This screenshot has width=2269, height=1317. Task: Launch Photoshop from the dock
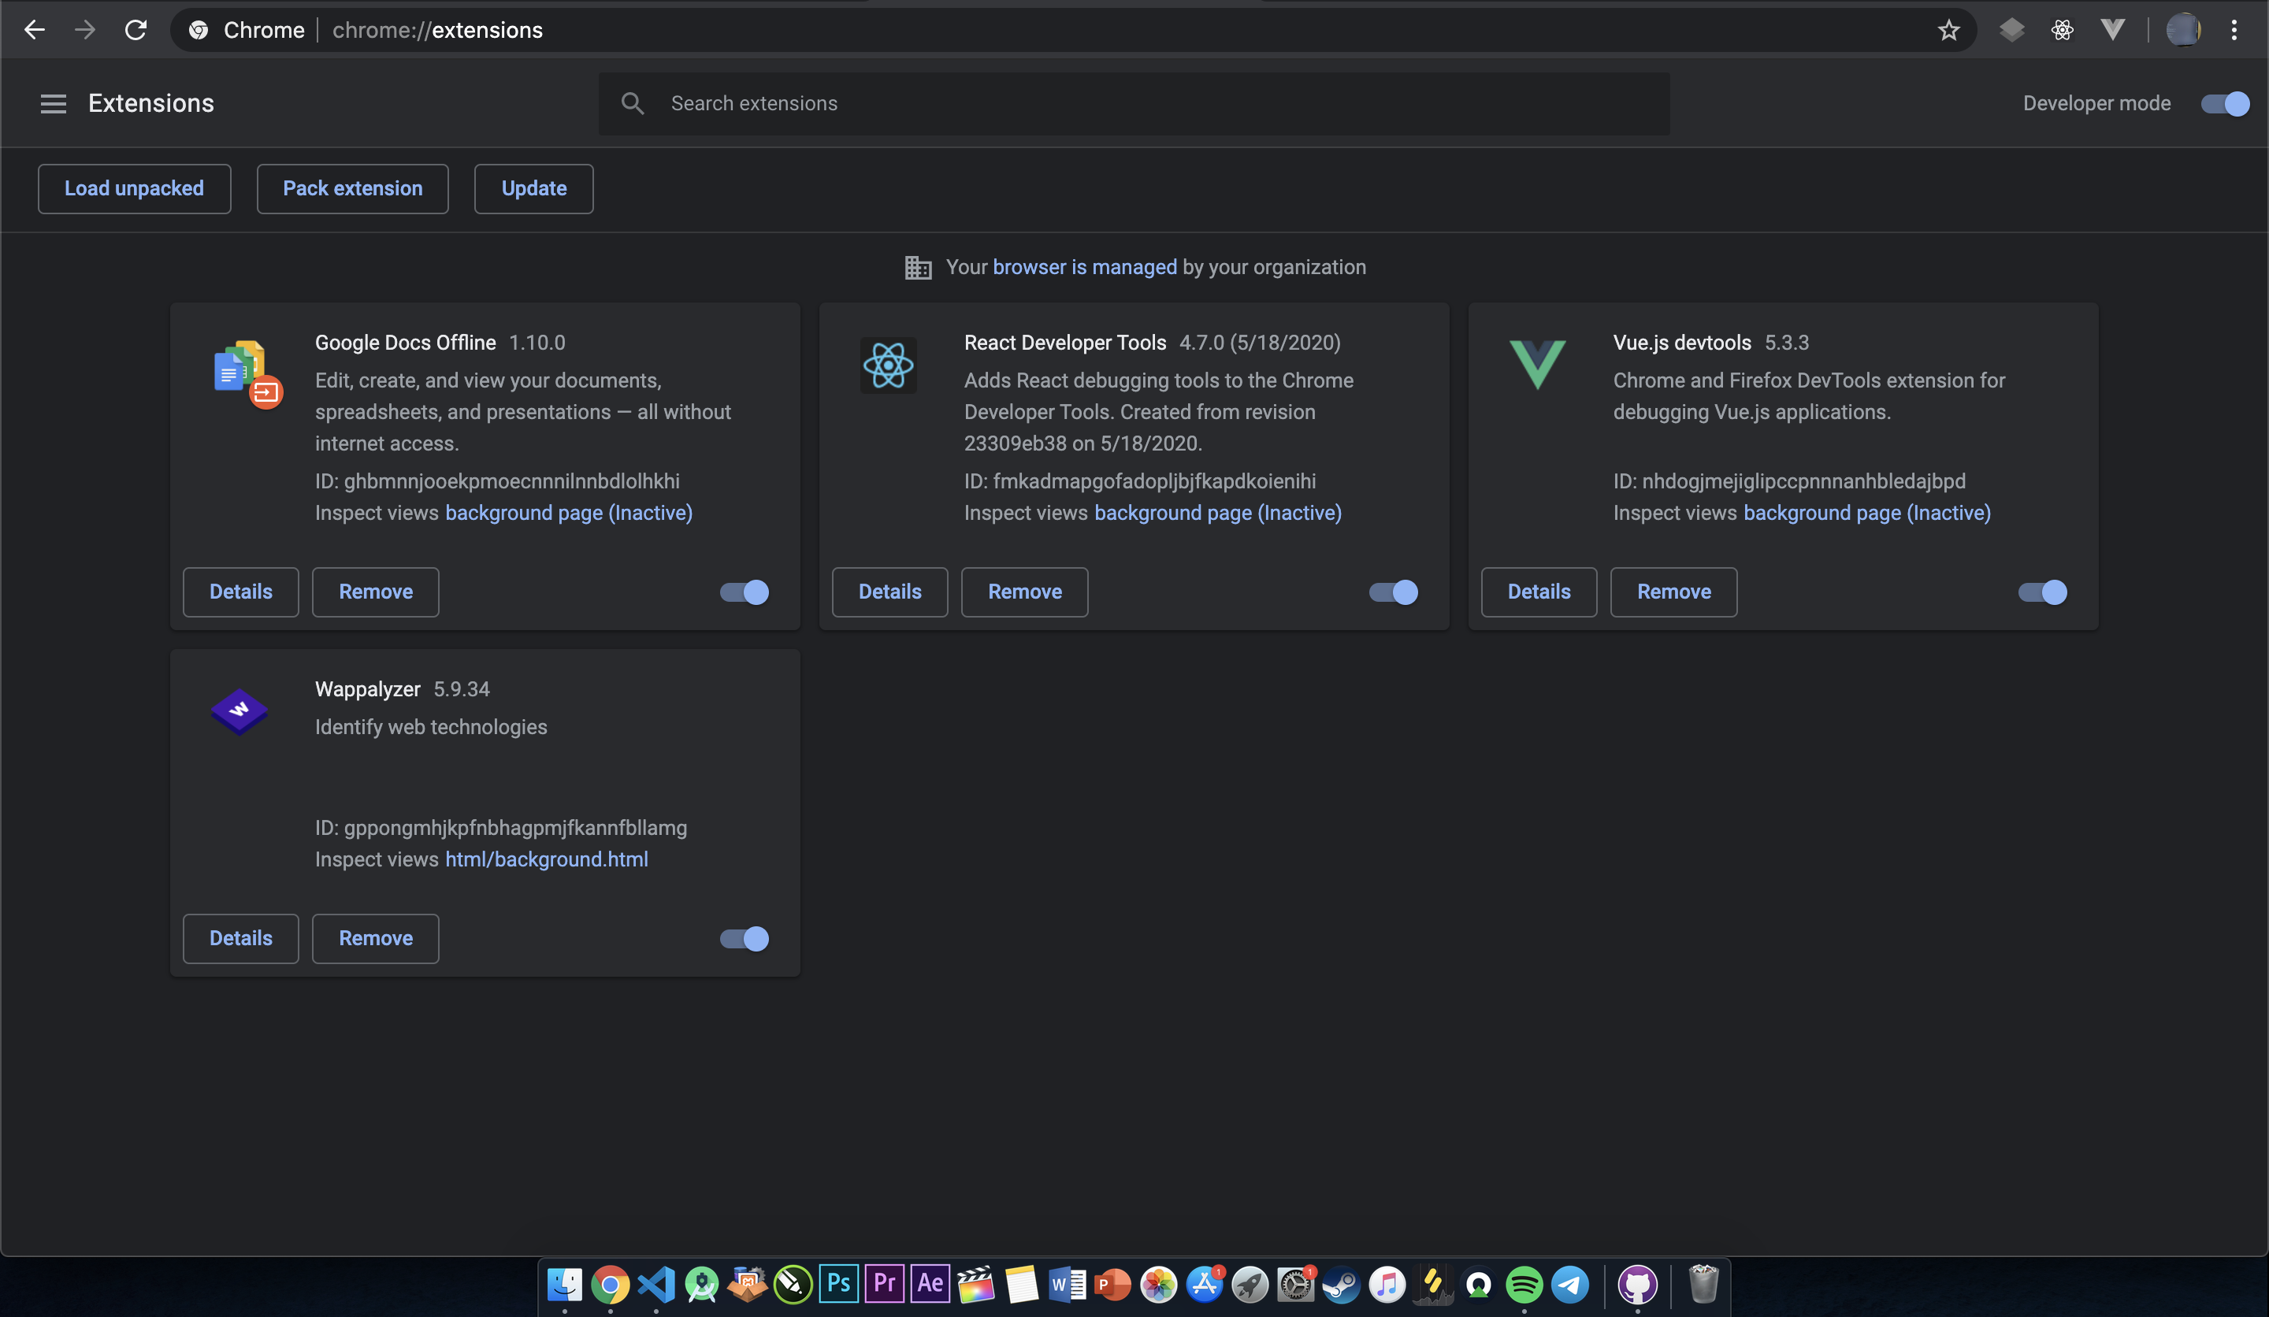coord(838,1283)
